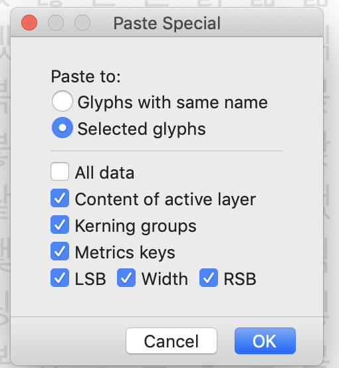Deselect the RSB checkbox
The image size is (339, 368).
click(209, 278)
